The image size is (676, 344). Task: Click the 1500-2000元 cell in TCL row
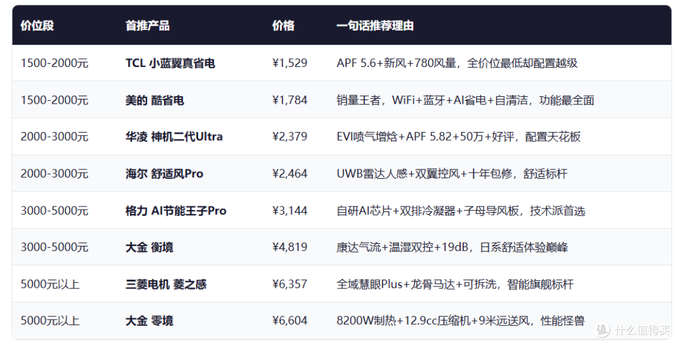click(x=54, y=63)
